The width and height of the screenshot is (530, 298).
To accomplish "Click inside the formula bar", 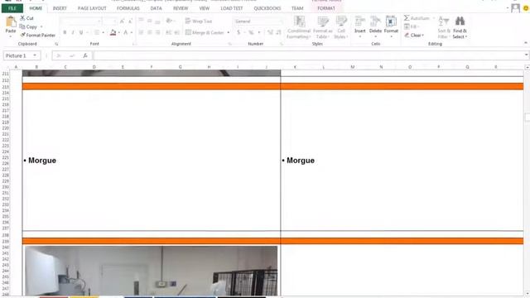I will coord(308,55).
